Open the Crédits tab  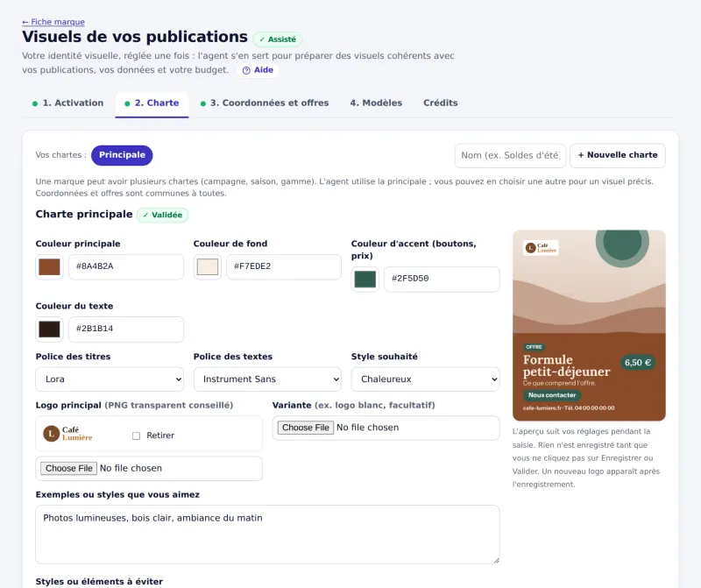coord(441,103)
